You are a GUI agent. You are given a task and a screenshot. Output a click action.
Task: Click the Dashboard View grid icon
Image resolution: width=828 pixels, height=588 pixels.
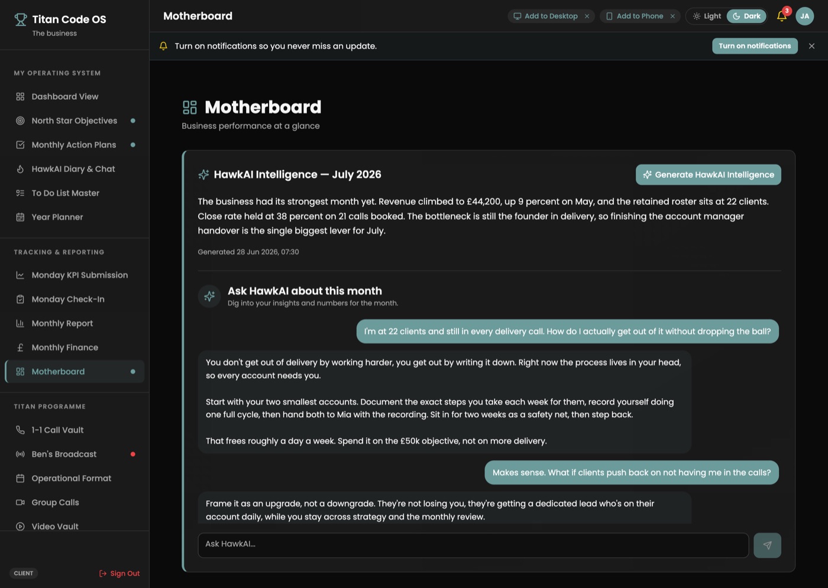[x=20, y=96]
